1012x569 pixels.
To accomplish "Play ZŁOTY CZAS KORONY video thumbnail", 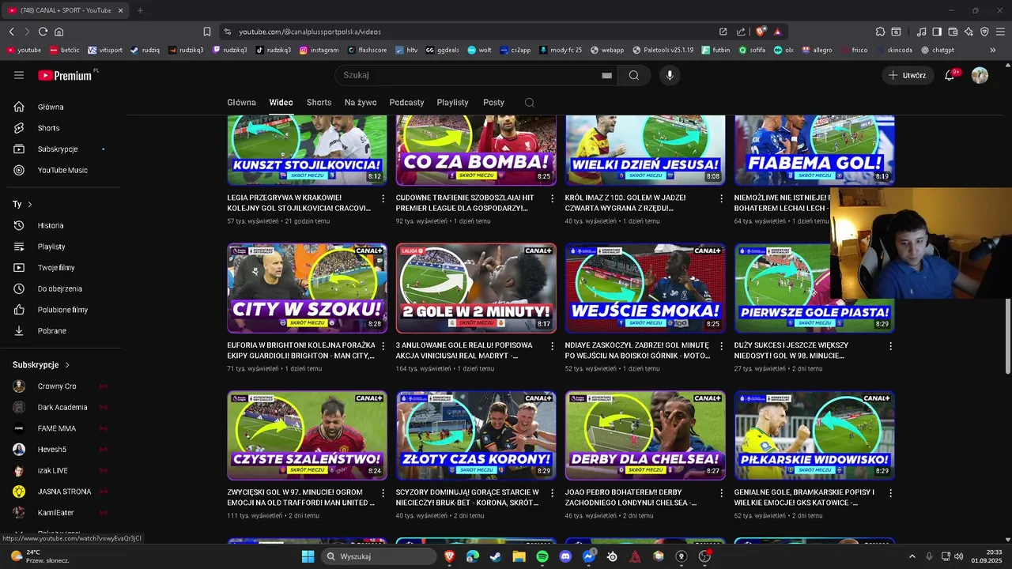I will tap(476, 435).
